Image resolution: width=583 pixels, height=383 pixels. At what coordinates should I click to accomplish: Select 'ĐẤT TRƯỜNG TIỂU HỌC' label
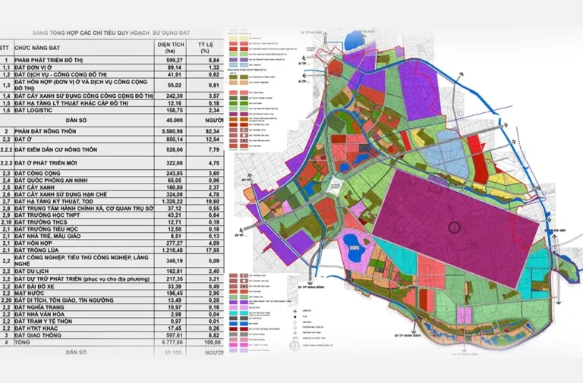pos(46,229)
